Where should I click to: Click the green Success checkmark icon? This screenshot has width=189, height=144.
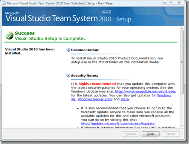[x=9, y=36]
